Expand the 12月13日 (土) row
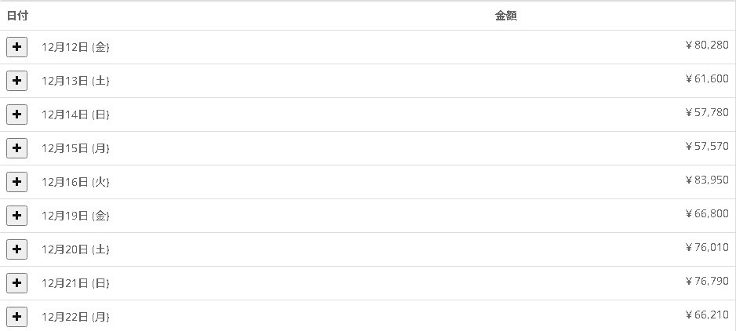Viewport: 736px width, 331px height. pyautogui.click(x=16, y=81)
